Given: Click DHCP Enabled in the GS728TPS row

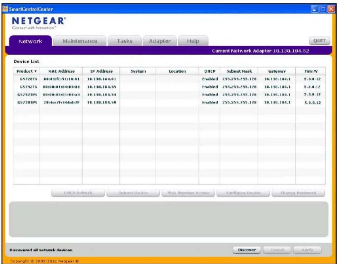Looking at the screenshot, I should (x=210, y=102).
